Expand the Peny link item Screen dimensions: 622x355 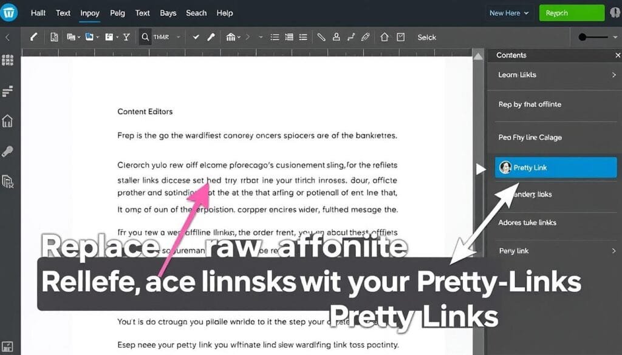[x=613, y=251]
